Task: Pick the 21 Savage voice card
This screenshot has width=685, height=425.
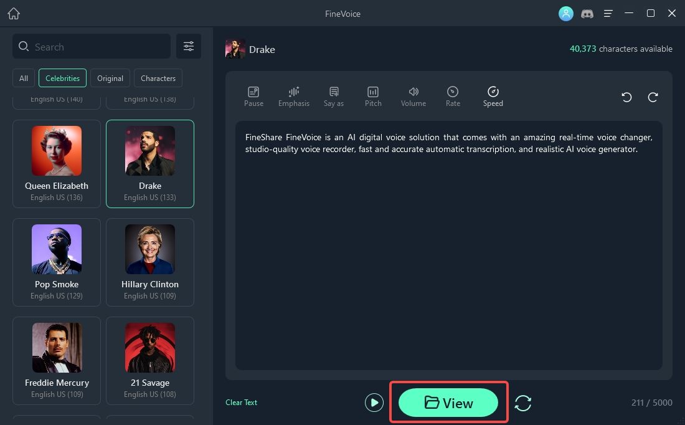Action: (150, 361)
